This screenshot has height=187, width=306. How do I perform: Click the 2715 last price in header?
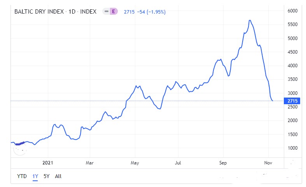point(129,12)
